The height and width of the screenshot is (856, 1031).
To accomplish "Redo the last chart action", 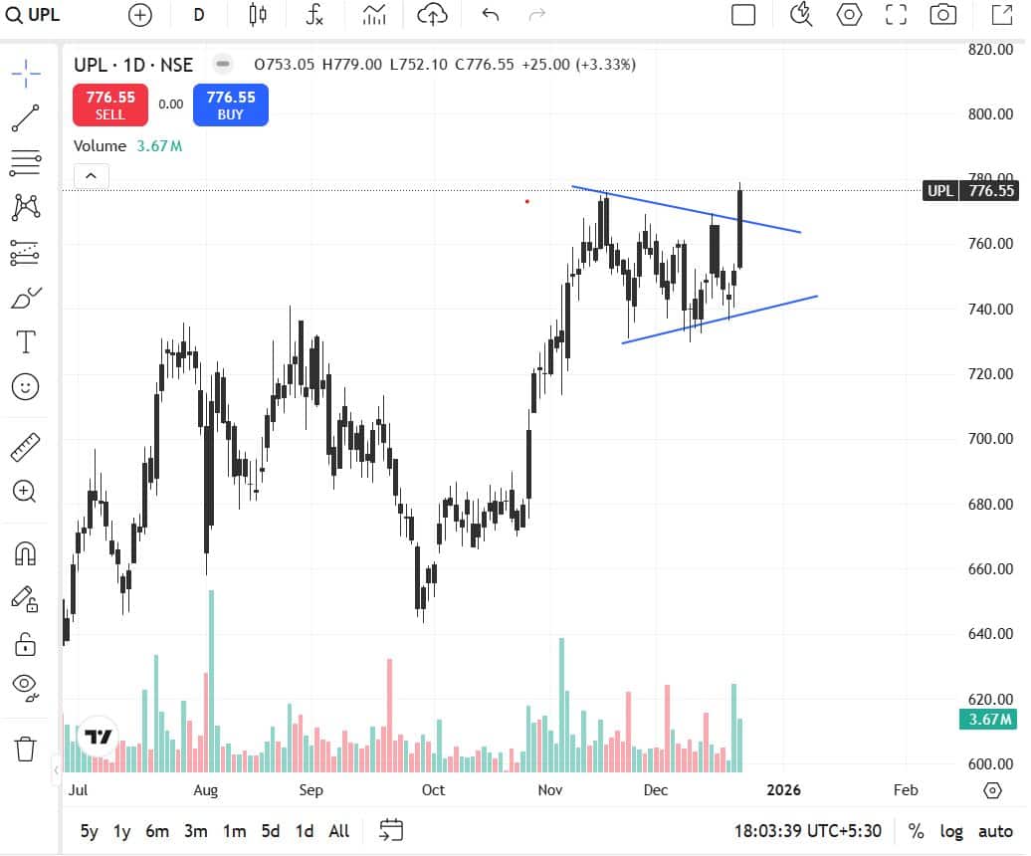I will click(537, 15).
